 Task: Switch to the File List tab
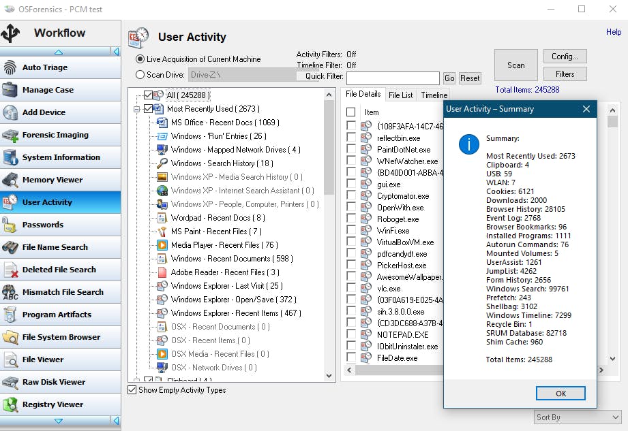(400, 95)
